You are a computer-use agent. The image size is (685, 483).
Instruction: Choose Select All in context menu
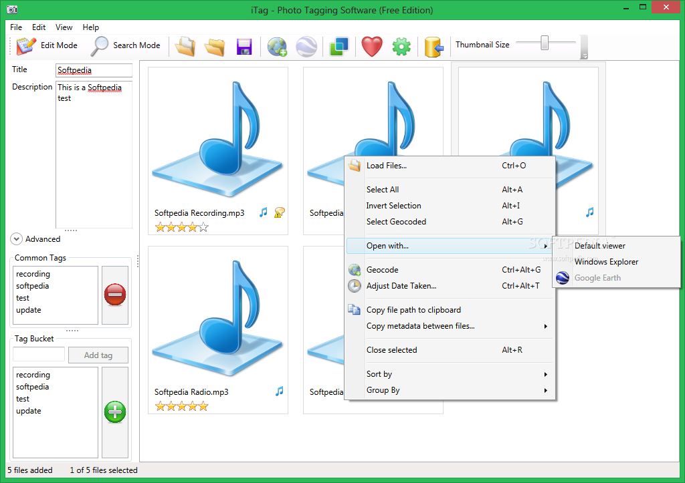(x=450, y=189)
